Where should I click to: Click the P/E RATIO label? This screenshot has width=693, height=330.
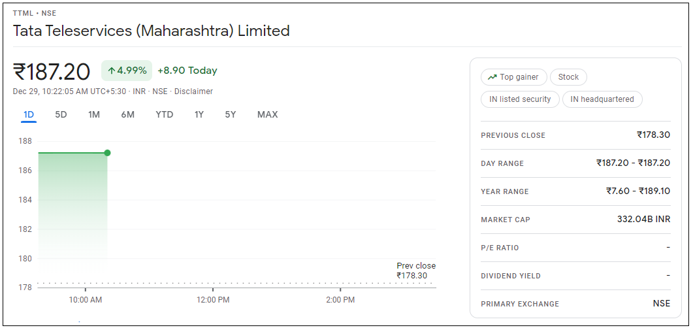tap(500, 248)
